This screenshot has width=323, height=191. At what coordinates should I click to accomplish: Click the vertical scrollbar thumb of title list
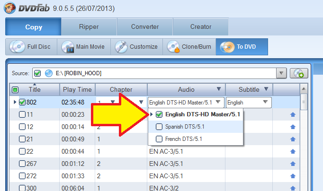tap(304, 102)
